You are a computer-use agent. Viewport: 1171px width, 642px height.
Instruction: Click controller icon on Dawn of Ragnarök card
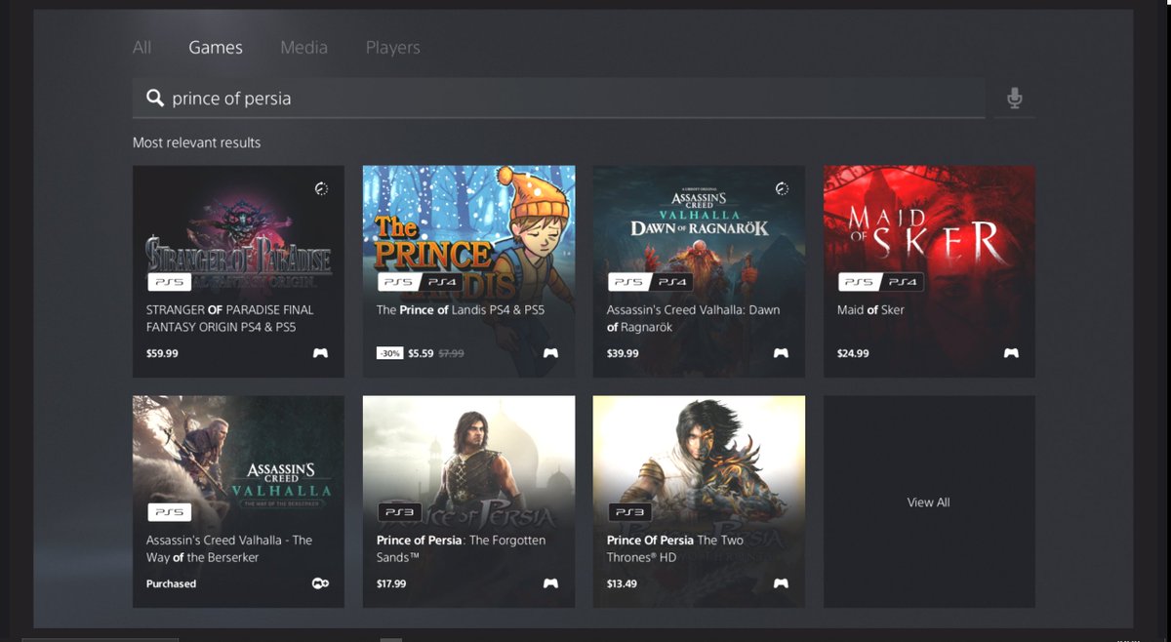pos(781,353)
